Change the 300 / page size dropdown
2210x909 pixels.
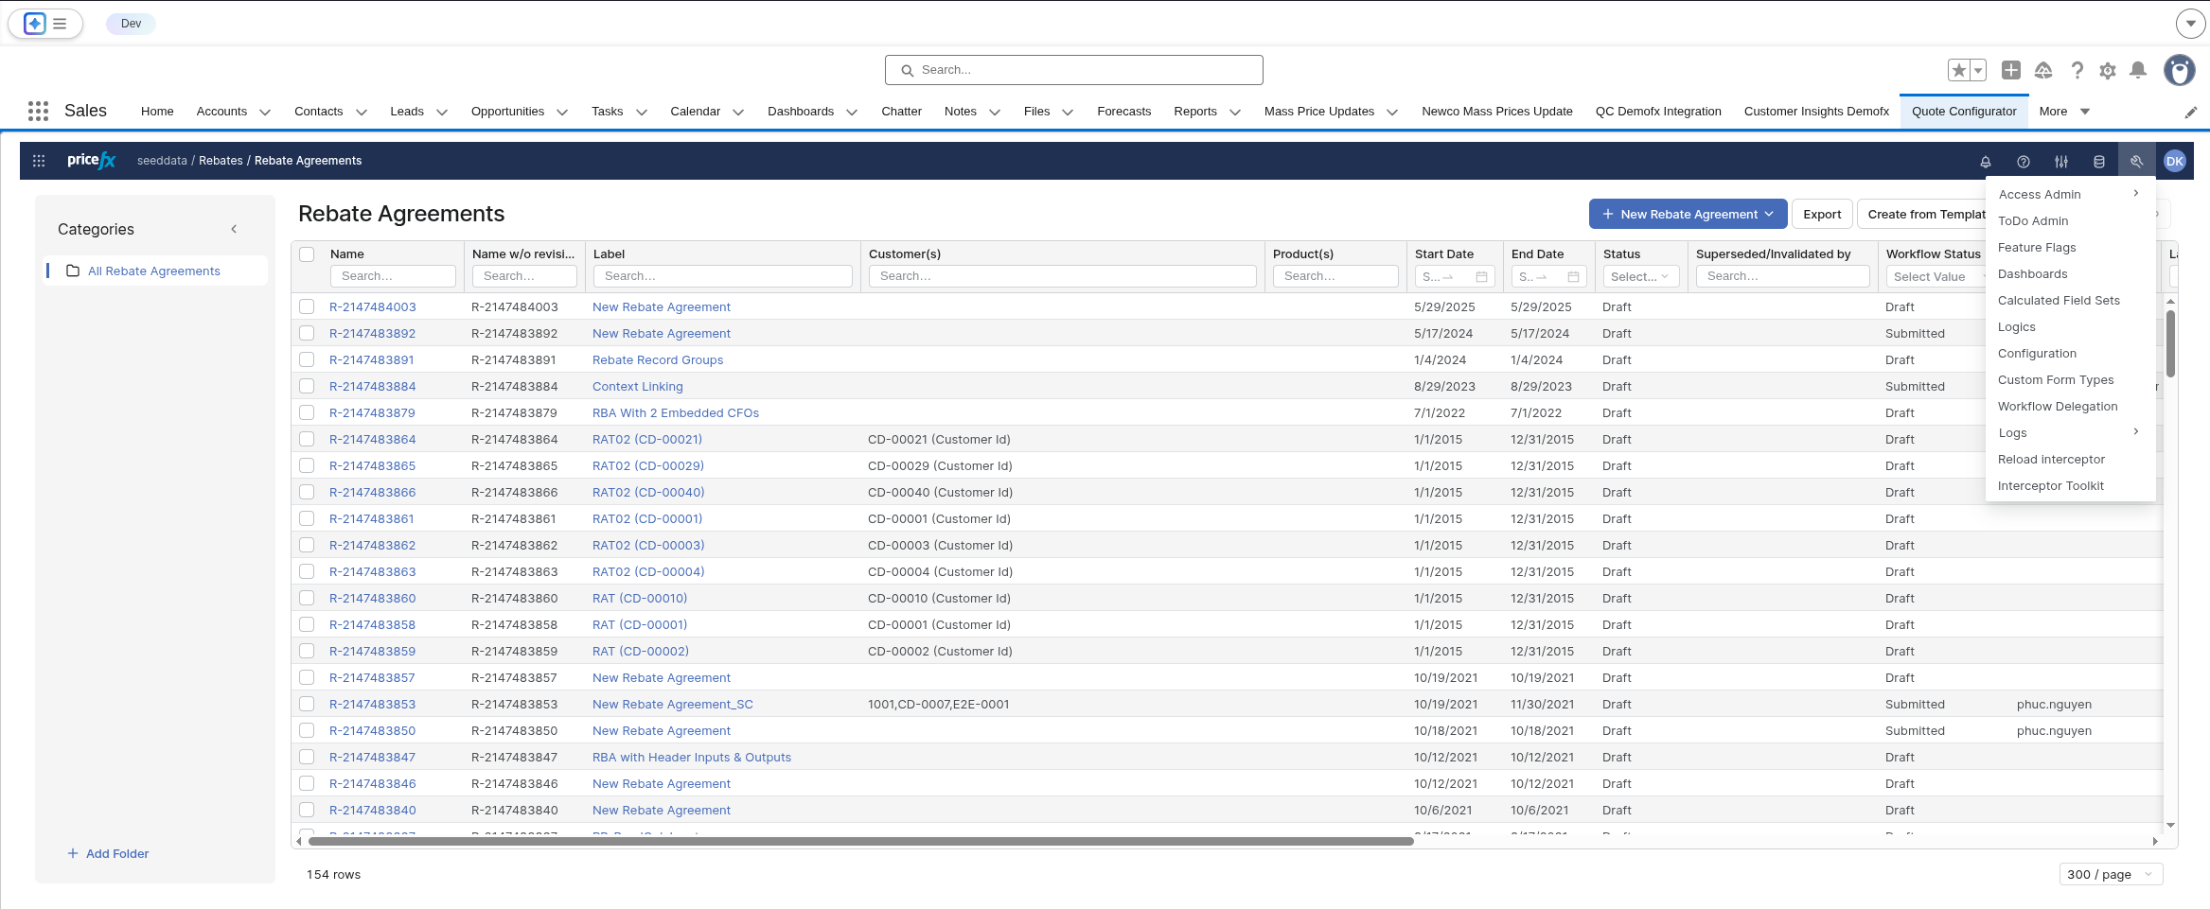coord(2110,874)
